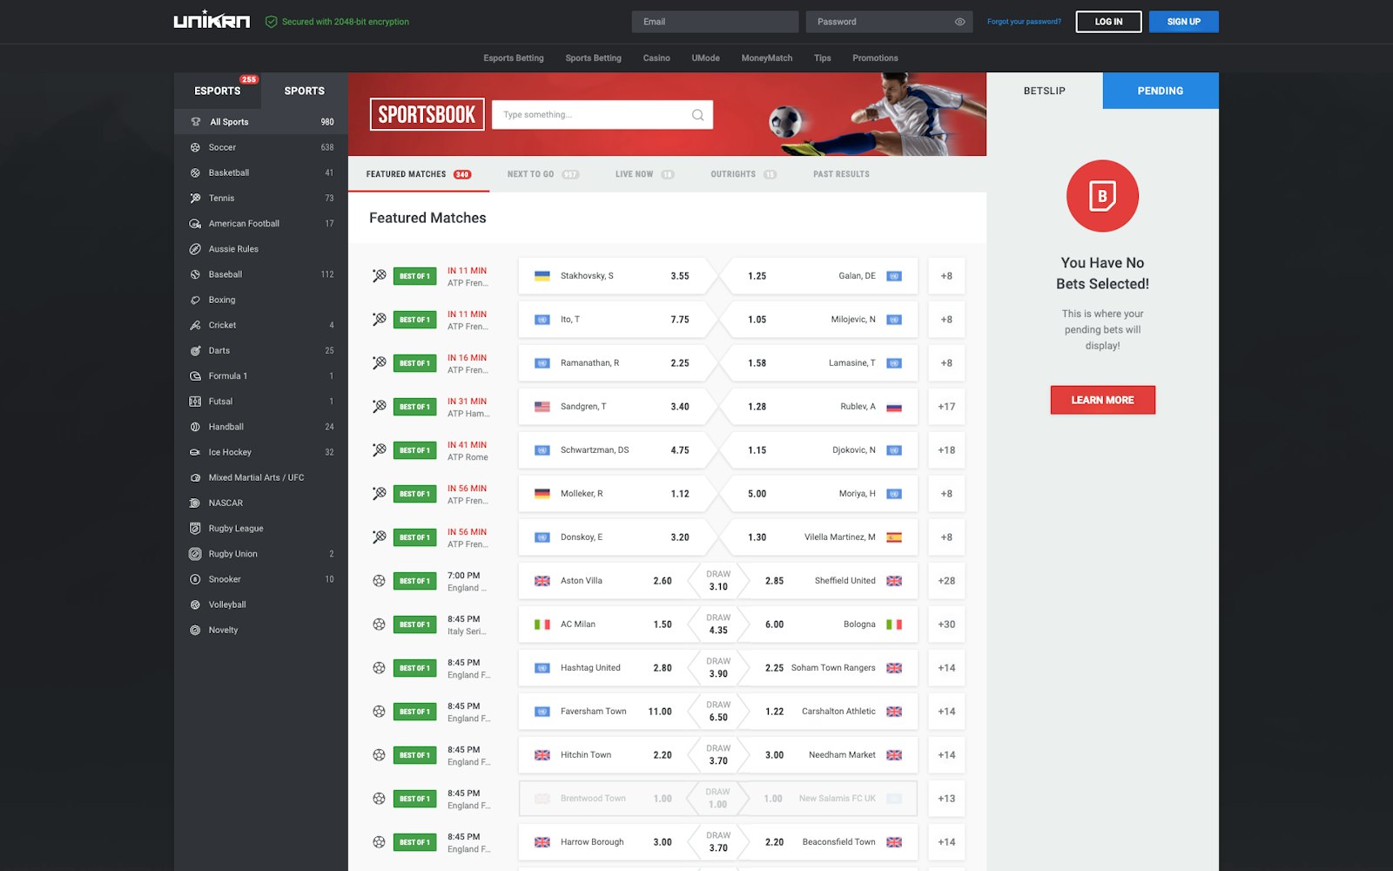Click the Forgot your password link
The width and height of the screenshot is (1393, 871).
1022,21
